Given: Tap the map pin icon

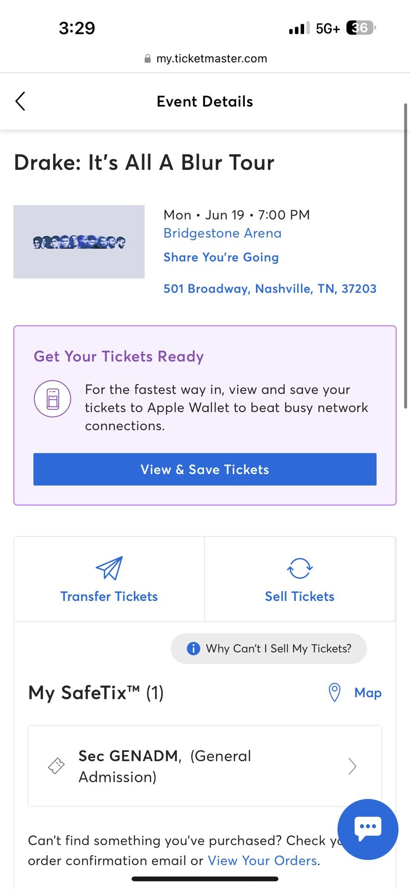Looking at the screenshot, I should click(x=334, y=693).
